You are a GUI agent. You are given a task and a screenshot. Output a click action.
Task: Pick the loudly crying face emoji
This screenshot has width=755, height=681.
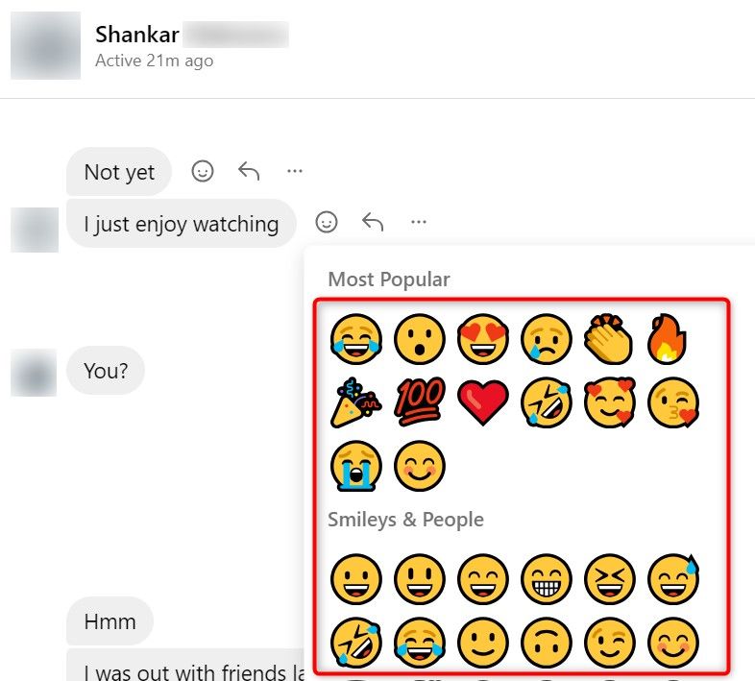coord(356,466)
